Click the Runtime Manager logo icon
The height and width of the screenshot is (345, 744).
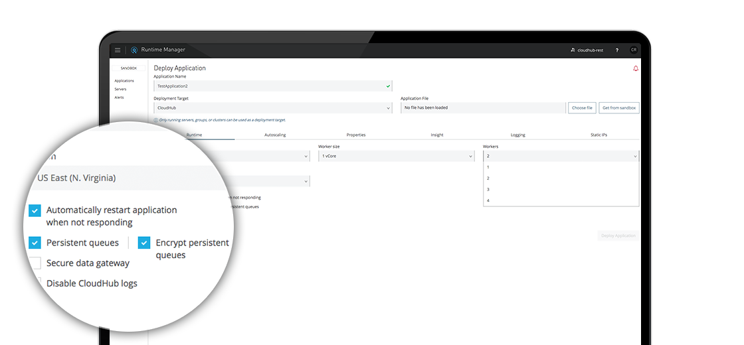pos(134,50)
